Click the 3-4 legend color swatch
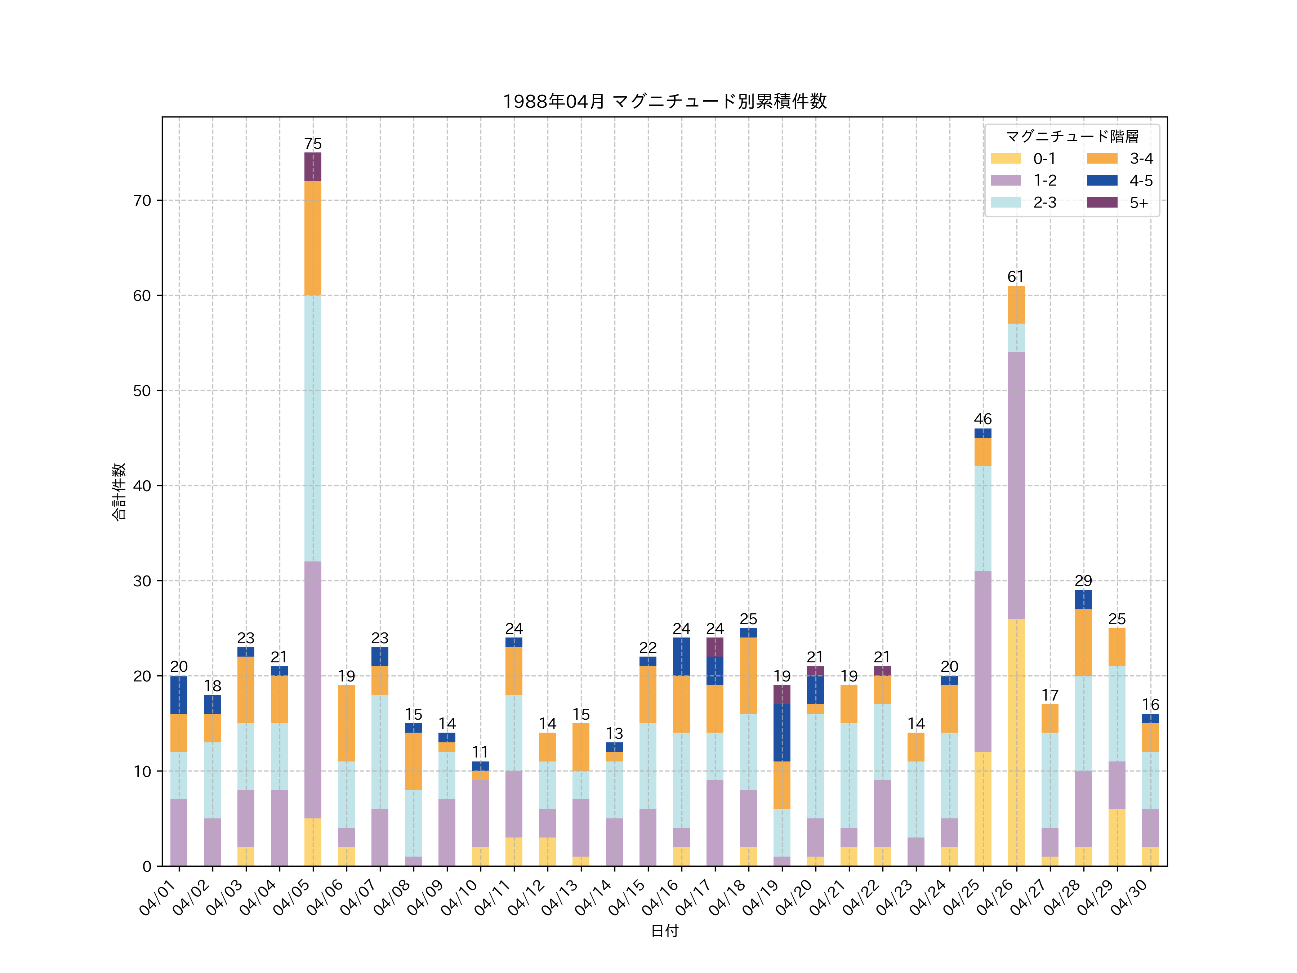Screen dimensions: 1297x973 (1102, 158)
